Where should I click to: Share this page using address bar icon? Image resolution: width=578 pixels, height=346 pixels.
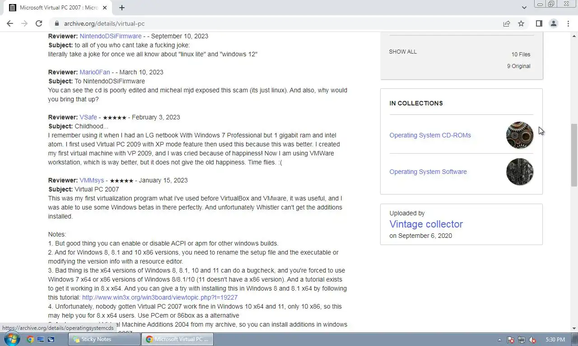pyautogui.click(x=507, y=23)
